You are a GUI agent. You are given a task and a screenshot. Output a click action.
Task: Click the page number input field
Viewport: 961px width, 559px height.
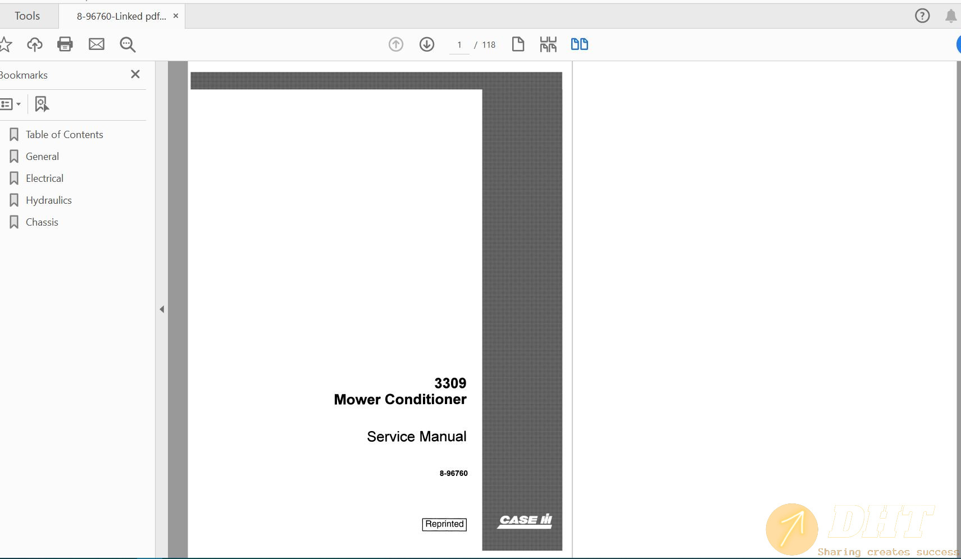459,45
